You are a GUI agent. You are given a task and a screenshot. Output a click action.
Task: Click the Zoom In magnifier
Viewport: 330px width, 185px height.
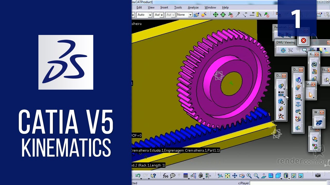(x=249, y=176)
